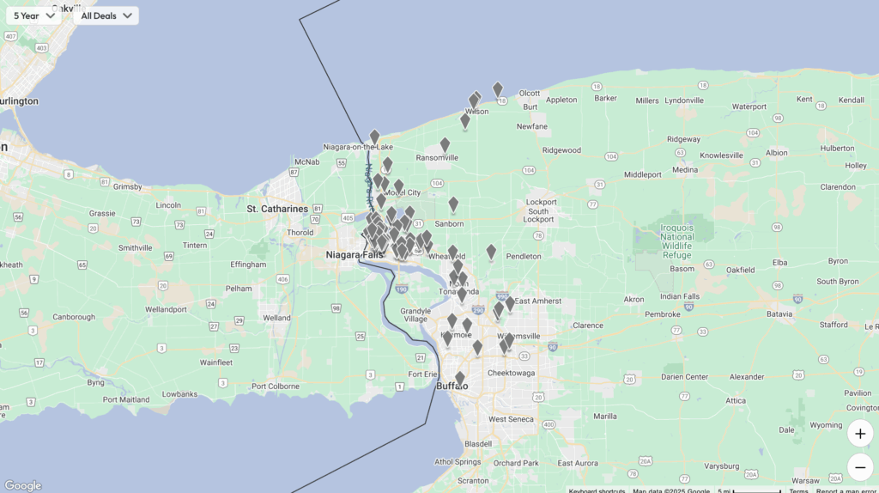This screenshot has width=879, height=493.
Task: Select the map marker west of Olcott
Action: 498,89
